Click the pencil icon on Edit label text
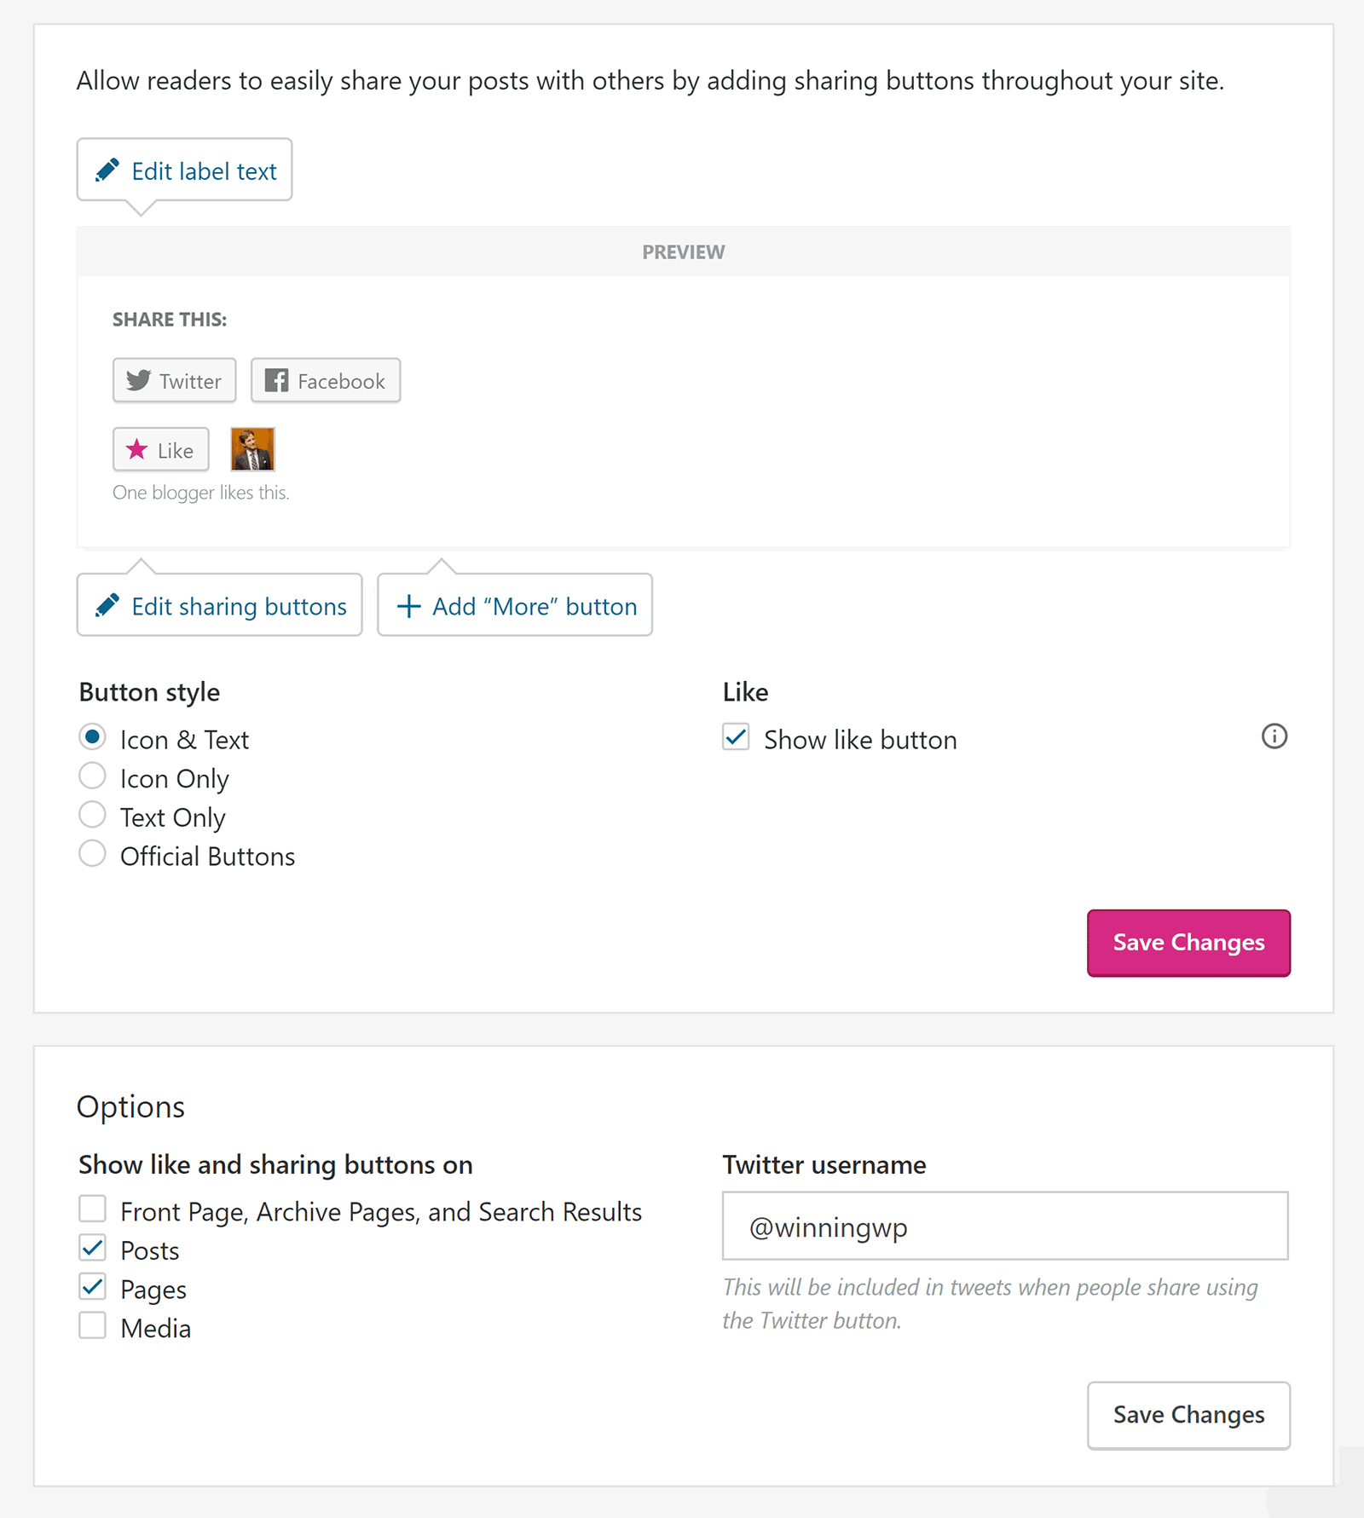The width and height of the screenshot is (1364, 1518). [107, 170]
